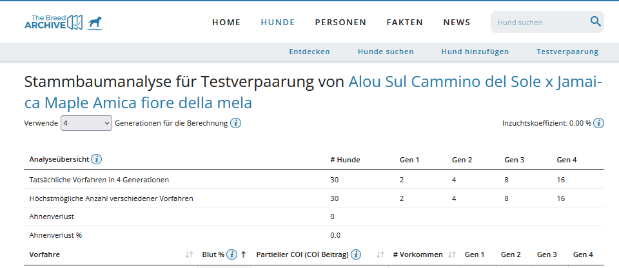The image size is (619, 268).
Task: Click the Hund suchen search field
Action: point(538,23)
